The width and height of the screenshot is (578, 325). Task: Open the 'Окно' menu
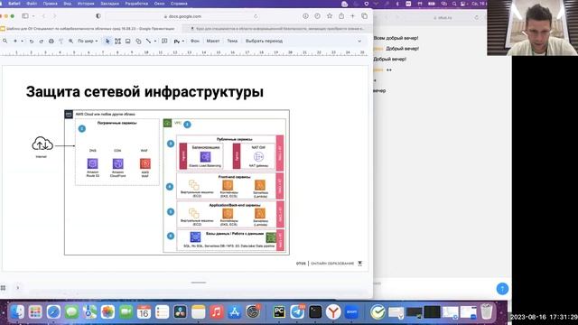pyautogui.click(x=159, y=4)
